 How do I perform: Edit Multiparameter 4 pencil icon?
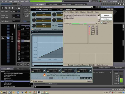coord(90,70)
